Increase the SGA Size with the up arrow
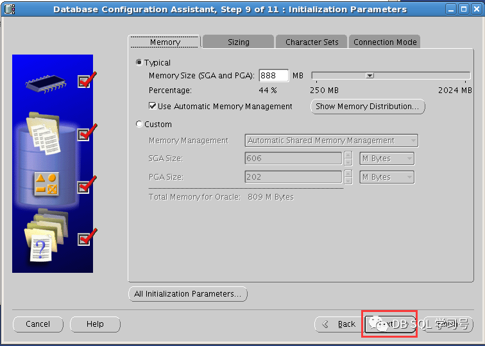Screen dimensions: 485x346 point(348,155)
